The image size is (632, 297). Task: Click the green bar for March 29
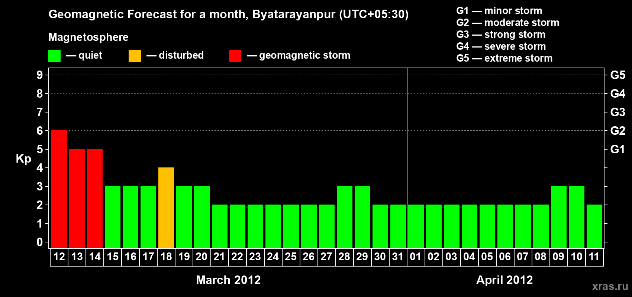(362, 217)
